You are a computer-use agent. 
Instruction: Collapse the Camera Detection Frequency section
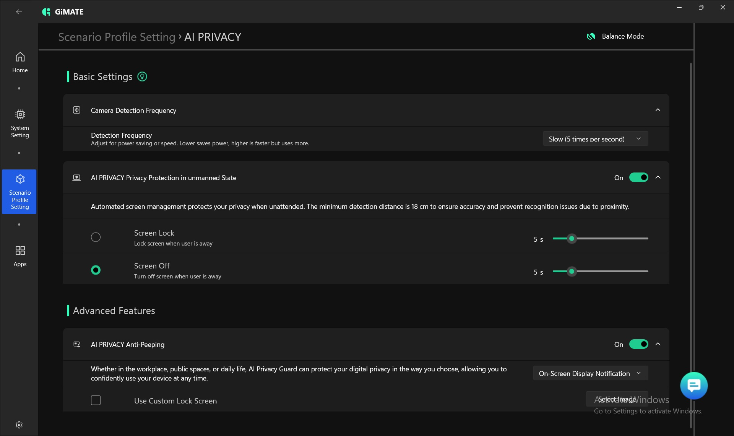pos(658,110)
